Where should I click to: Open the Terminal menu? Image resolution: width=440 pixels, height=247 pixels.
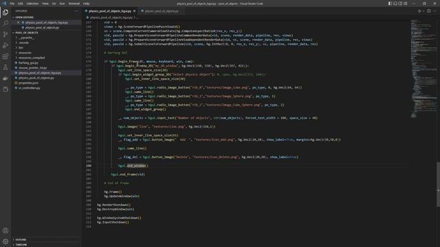point(74,3)
